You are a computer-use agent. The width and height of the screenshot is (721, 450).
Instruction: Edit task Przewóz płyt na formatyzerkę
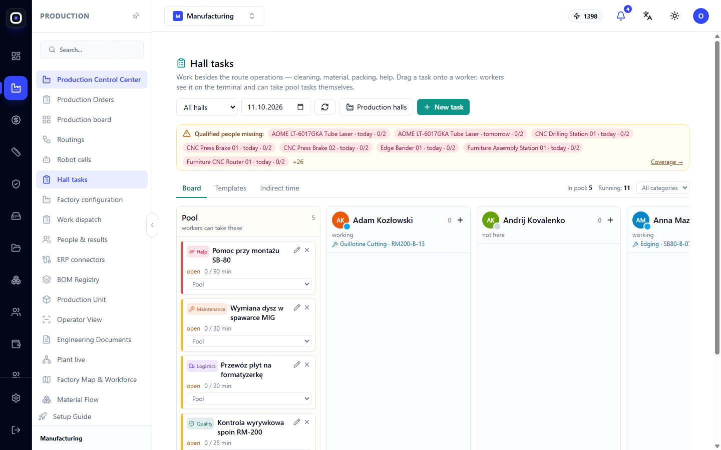(297, 364)
